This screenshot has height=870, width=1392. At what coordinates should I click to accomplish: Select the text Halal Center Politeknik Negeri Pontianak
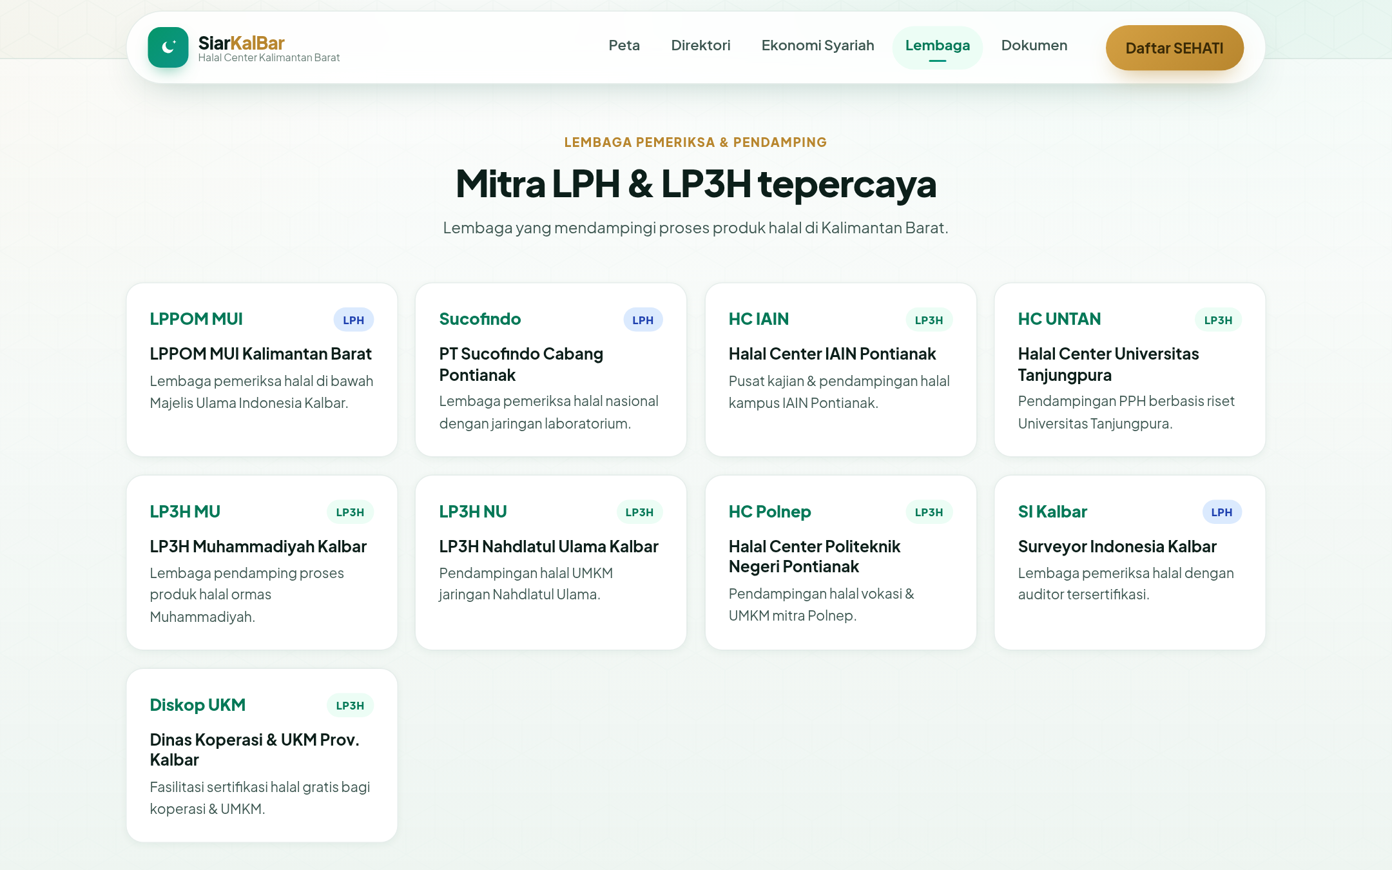coord(815,556)
